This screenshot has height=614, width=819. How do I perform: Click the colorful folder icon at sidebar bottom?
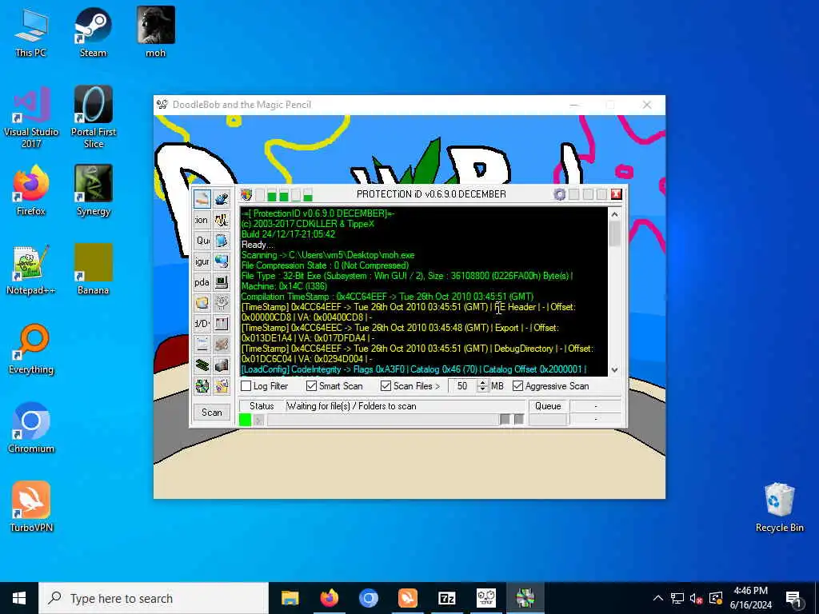click(x=222, y=386)
